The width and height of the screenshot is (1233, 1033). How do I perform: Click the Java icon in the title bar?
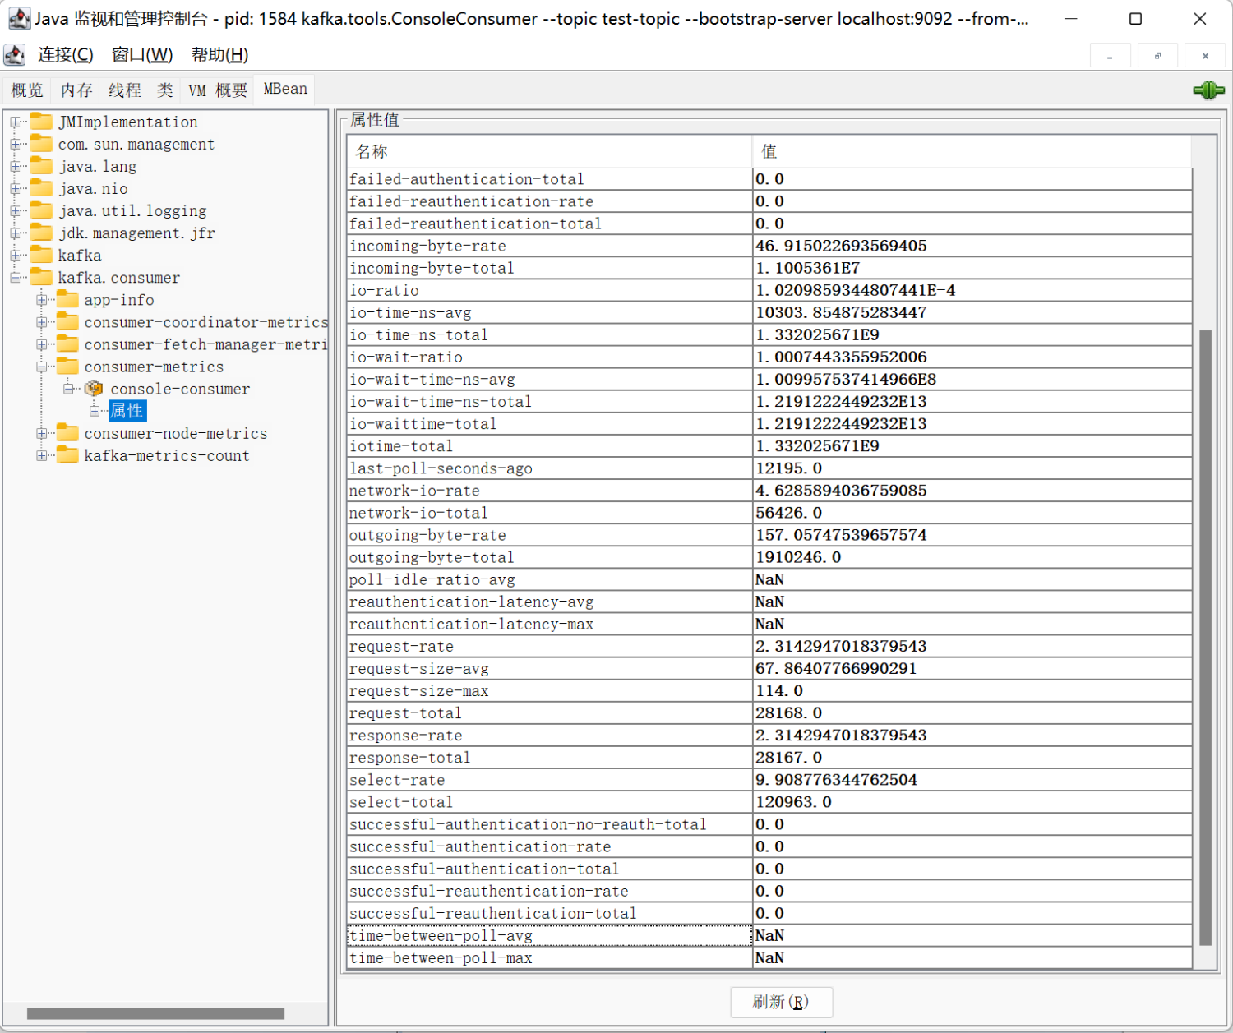click(x=20, y=18)
